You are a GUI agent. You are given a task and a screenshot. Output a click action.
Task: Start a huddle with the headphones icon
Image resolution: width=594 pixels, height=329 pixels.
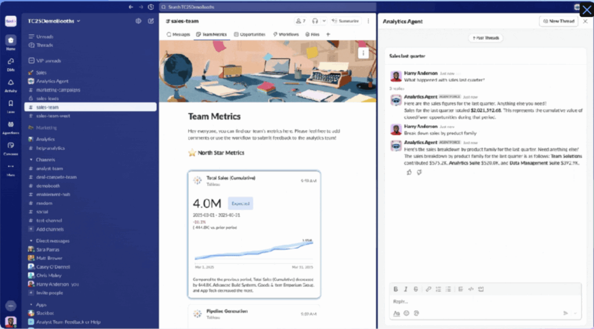point(316,21)
